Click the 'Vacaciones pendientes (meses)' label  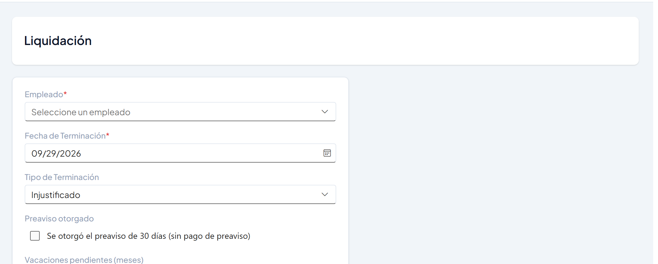pos(84,260)
